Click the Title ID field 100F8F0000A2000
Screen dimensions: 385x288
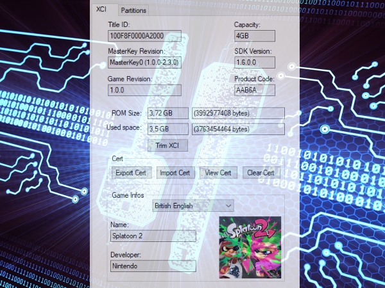tap(144, 36)
